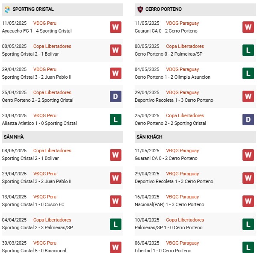Screen dimensions: 257x257
Task: Click Deportivo Recoleta 1 - 3 result in top list
Action: [174, 100]
